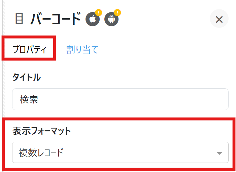Click the バーコード heading text
The width and height of the screenshot is (236, 172).
coord(56,19)
